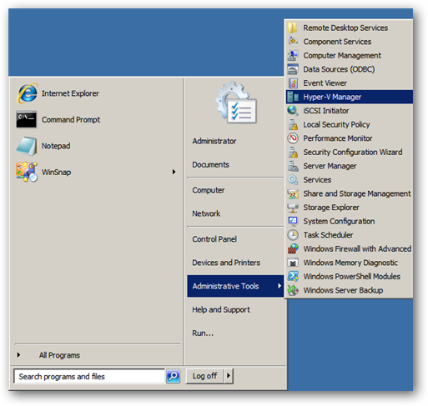Click the iSCSI Initiator icon
This screenshot has height=406, width=428.
click(x=293, y=111)
